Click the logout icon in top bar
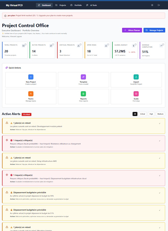This screenshot has height=231, width=168. [x=159, y=5]
